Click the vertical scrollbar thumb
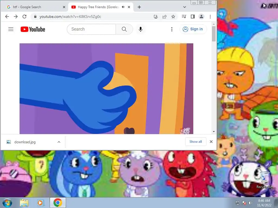The width and height of the screenshot is (278, 208). 214,34
